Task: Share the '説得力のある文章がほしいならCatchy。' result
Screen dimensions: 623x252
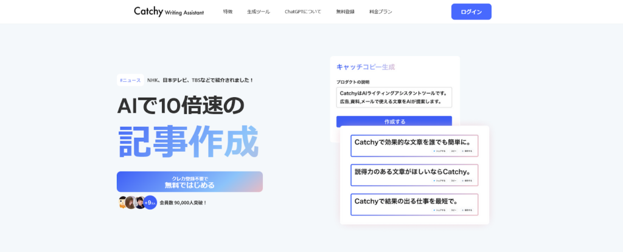Action: click(x=440, y=180)
